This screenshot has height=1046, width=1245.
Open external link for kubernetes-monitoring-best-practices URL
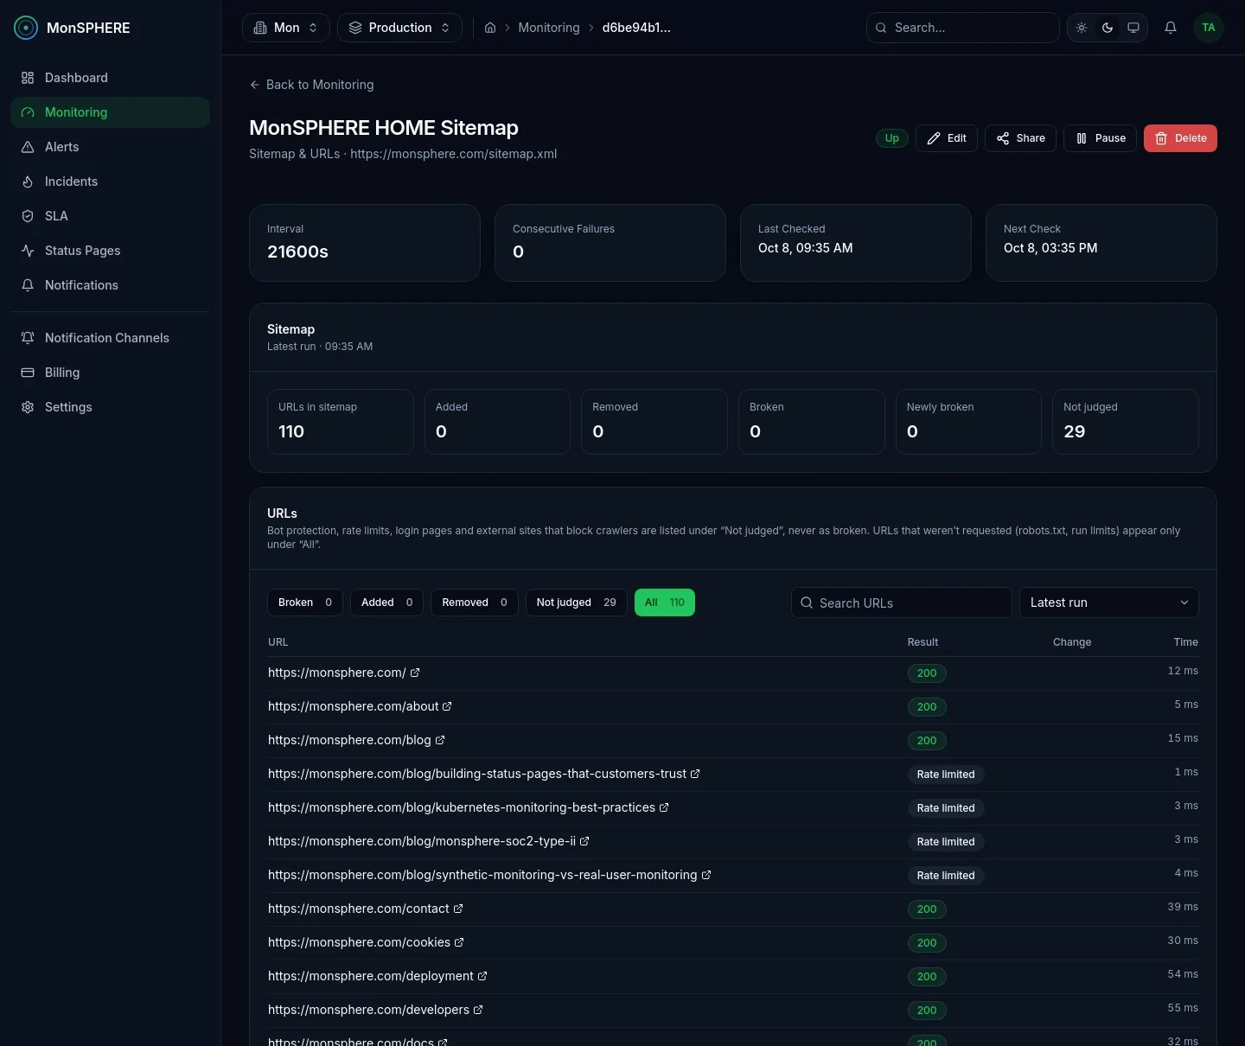(x=664, y=807)
